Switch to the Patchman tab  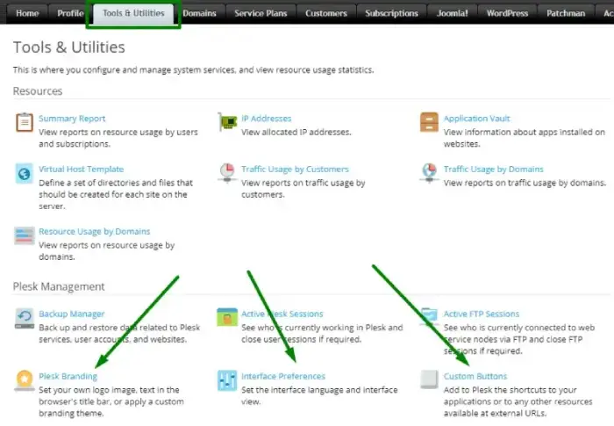tap(566, 13)
